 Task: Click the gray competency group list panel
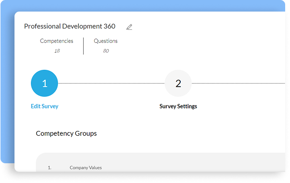click(x=160, y=162)
